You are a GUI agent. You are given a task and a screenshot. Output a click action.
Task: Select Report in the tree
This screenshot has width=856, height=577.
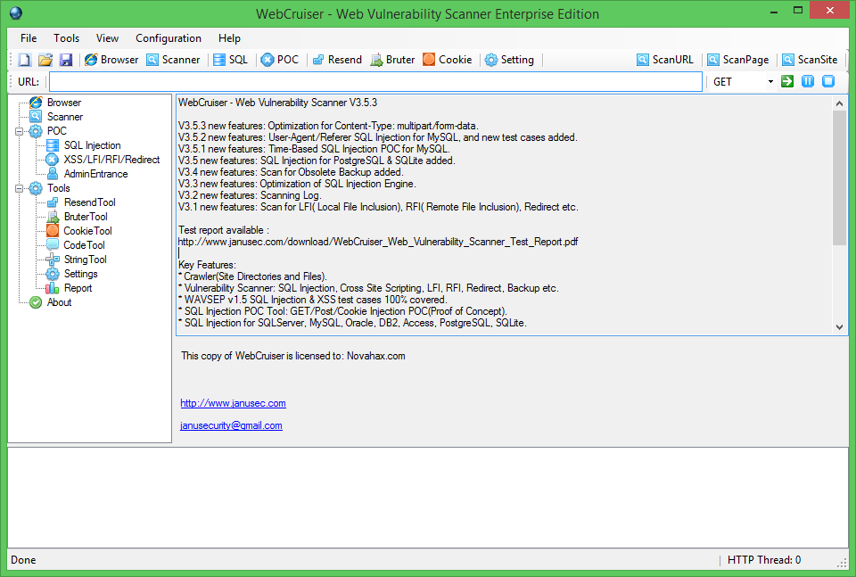(78, 288)
